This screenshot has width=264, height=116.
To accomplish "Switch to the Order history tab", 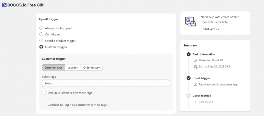I will [x=91, y=67].
